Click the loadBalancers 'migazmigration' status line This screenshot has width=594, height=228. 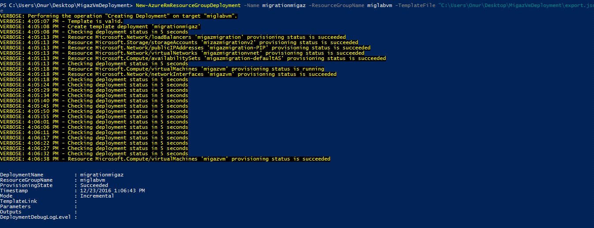point(173,37)
